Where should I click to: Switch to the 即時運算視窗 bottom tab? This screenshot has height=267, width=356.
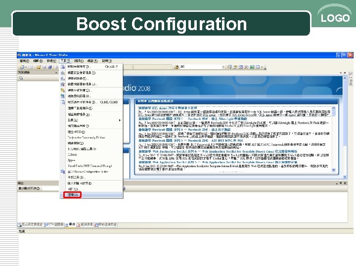[106, 224]
